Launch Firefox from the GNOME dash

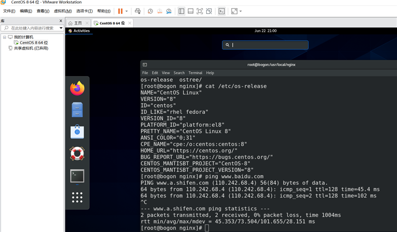coord(77,88)
